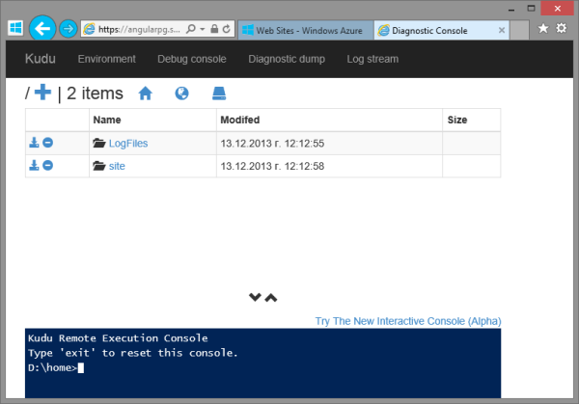The width and height of the screenshot is (579, 404).
Task: Delete the LogFiles folder
Action: 47,143
